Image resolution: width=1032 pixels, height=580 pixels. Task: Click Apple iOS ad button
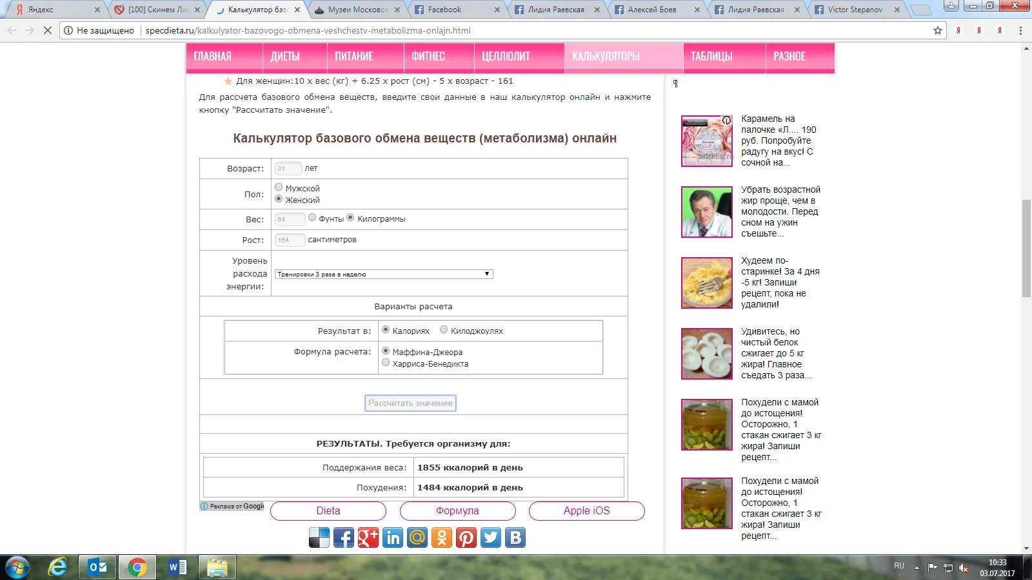click(586, 510)
